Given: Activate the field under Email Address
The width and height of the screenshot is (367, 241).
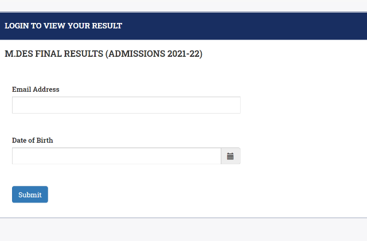Looking at the screenshot, I should tap(126, 105).
